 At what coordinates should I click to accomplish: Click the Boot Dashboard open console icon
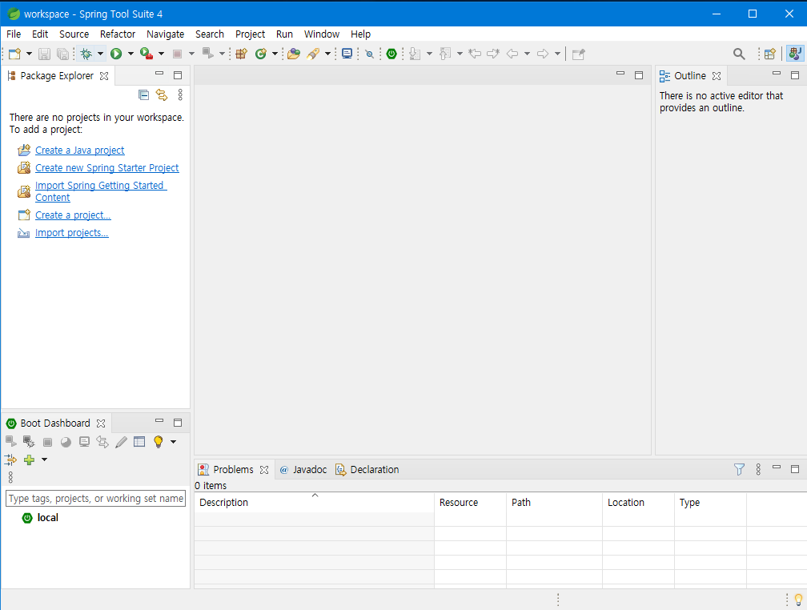[84, 442]
